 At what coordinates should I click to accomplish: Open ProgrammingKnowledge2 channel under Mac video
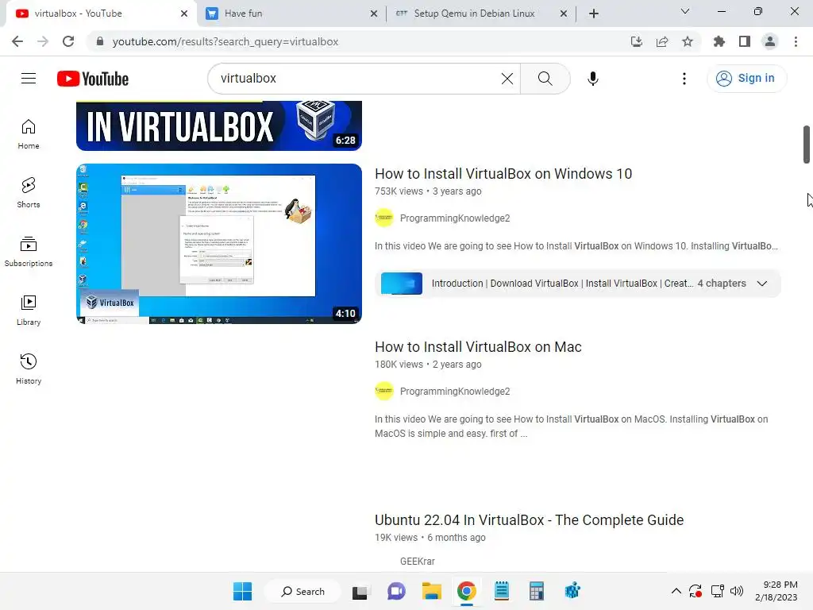click(455, 392)
